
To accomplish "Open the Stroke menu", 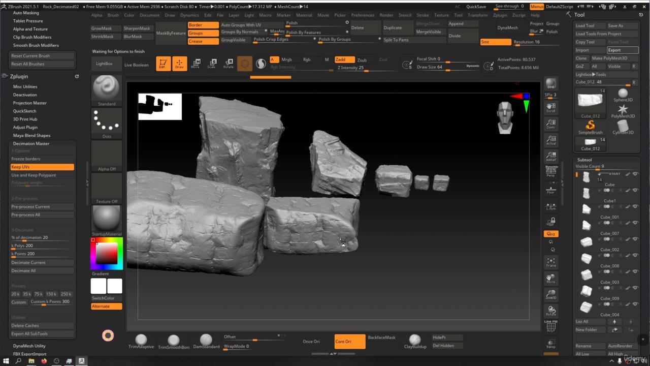I will 422,15.
